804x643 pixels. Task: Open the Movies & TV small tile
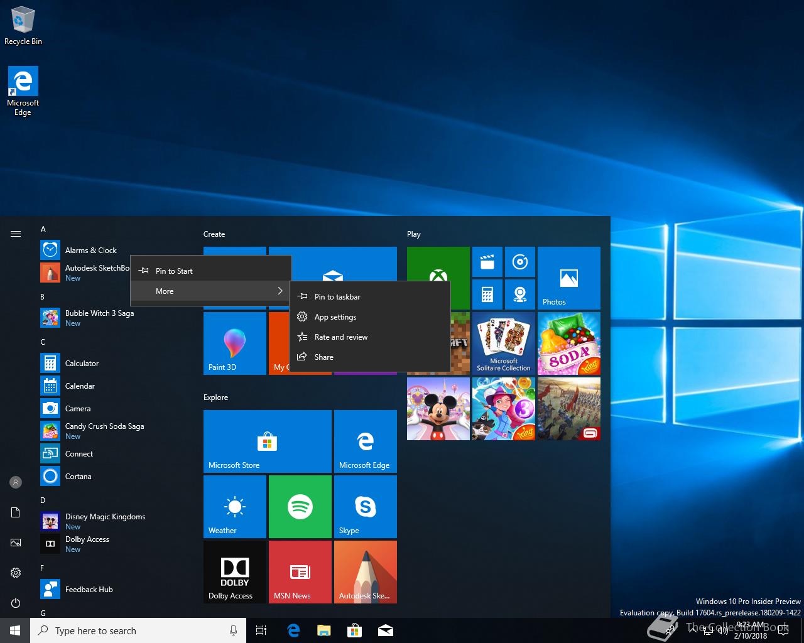coord(487,262)
